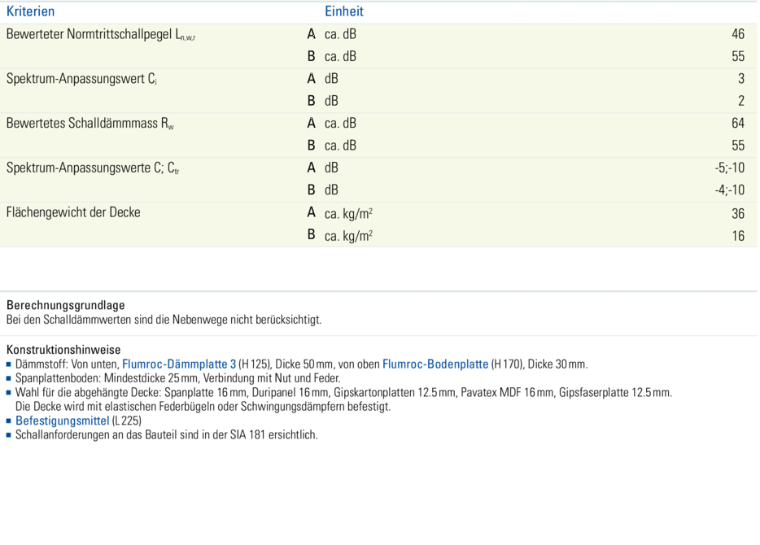Click the Kriterien column header
Image resolution: width=760 pixels, height=545 pixels.
[31, 11]
